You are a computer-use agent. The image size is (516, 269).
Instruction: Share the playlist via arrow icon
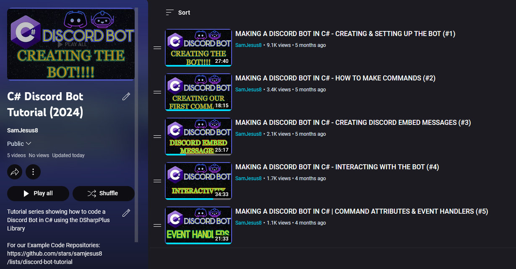[x=15, y=171]
